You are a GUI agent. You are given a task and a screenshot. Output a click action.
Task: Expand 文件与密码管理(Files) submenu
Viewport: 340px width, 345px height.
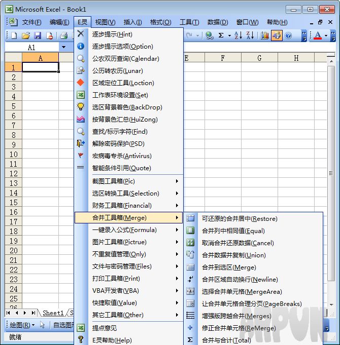129,266
